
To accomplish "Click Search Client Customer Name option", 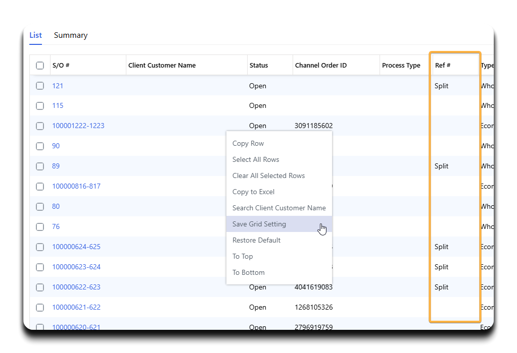I will 279,208.
